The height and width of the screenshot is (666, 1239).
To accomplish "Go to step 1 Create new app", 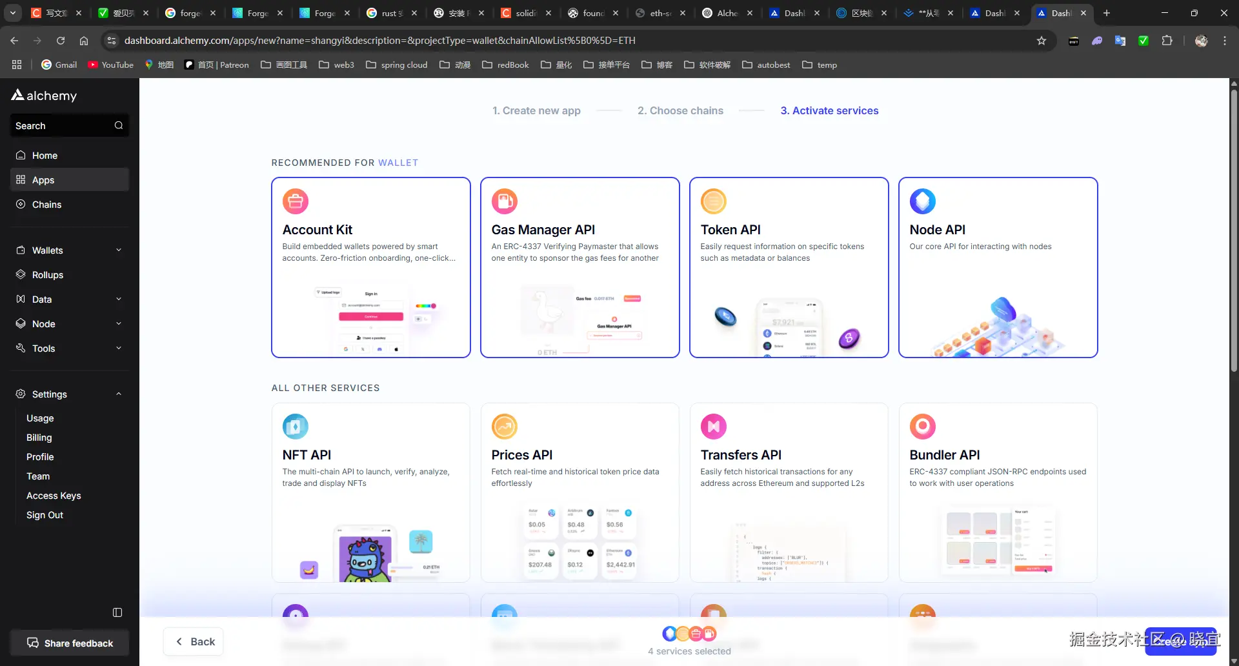I will pos(536,111).
